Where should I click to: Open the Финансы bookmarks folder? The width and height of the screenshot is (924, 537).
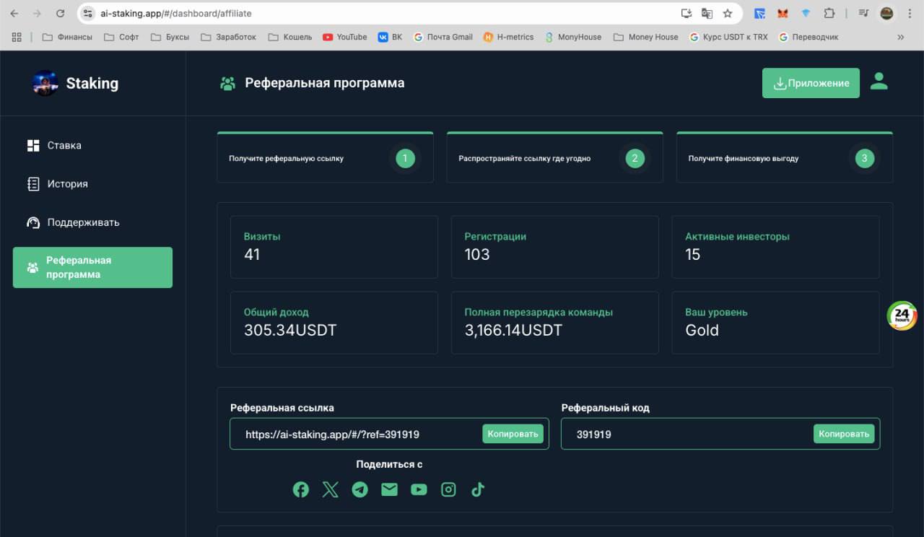click(67, 37)
